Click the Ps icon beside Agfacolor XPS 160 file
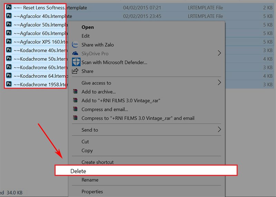This screenshot has height=197, width=276. [x=9, y=41]
